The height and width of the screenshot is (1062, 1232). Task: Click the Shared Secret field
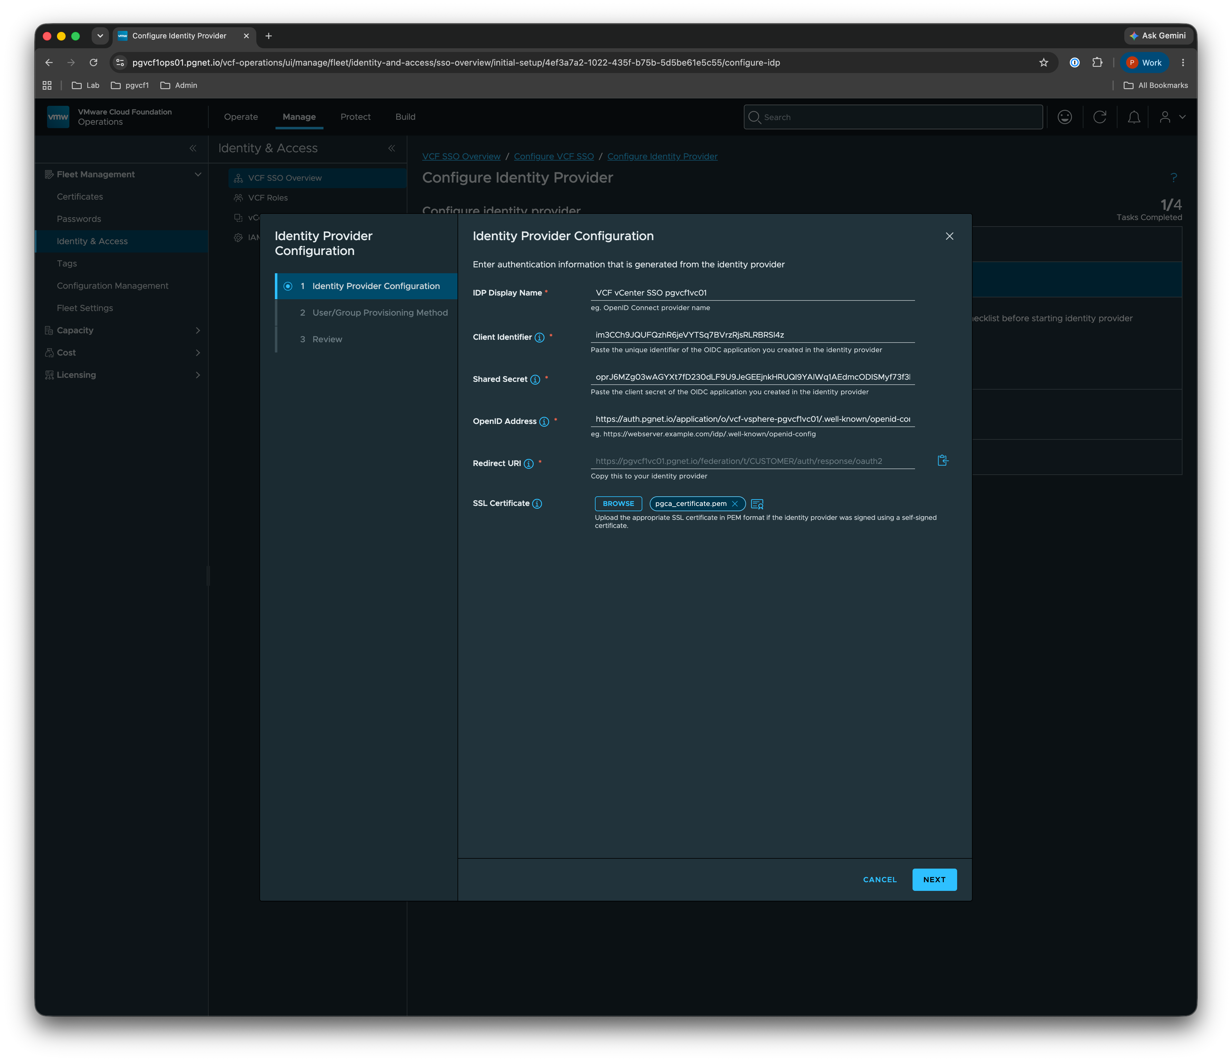point(752,378)
